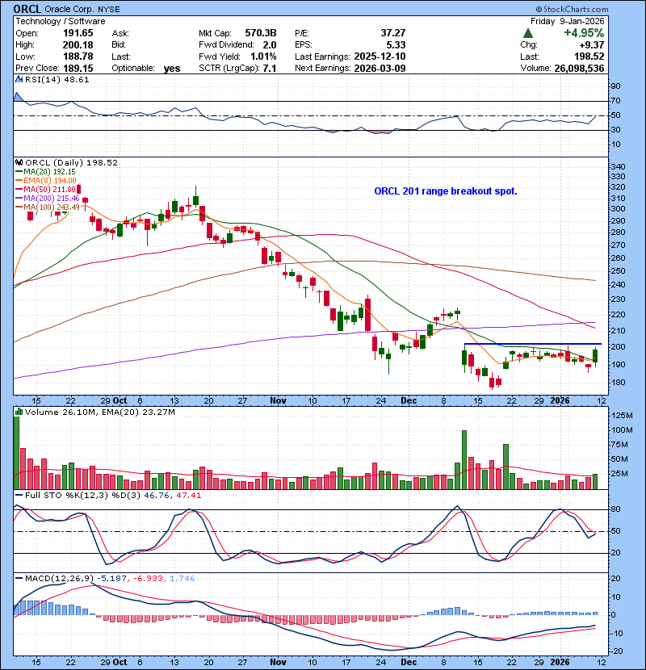Click the +4.95% percent change value
Viewport: 646px width, 670px height.
(584, 33)
